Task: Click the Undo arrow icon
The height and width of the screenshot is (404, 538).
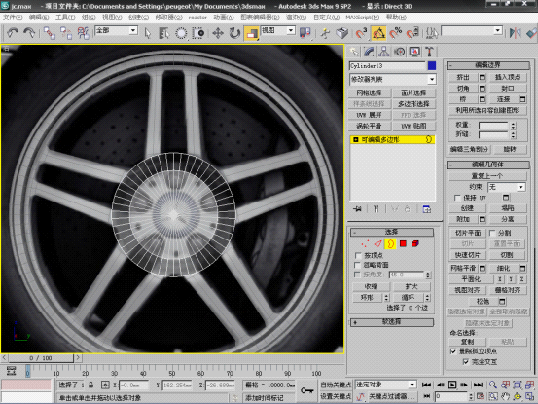Action: [13, 33]
